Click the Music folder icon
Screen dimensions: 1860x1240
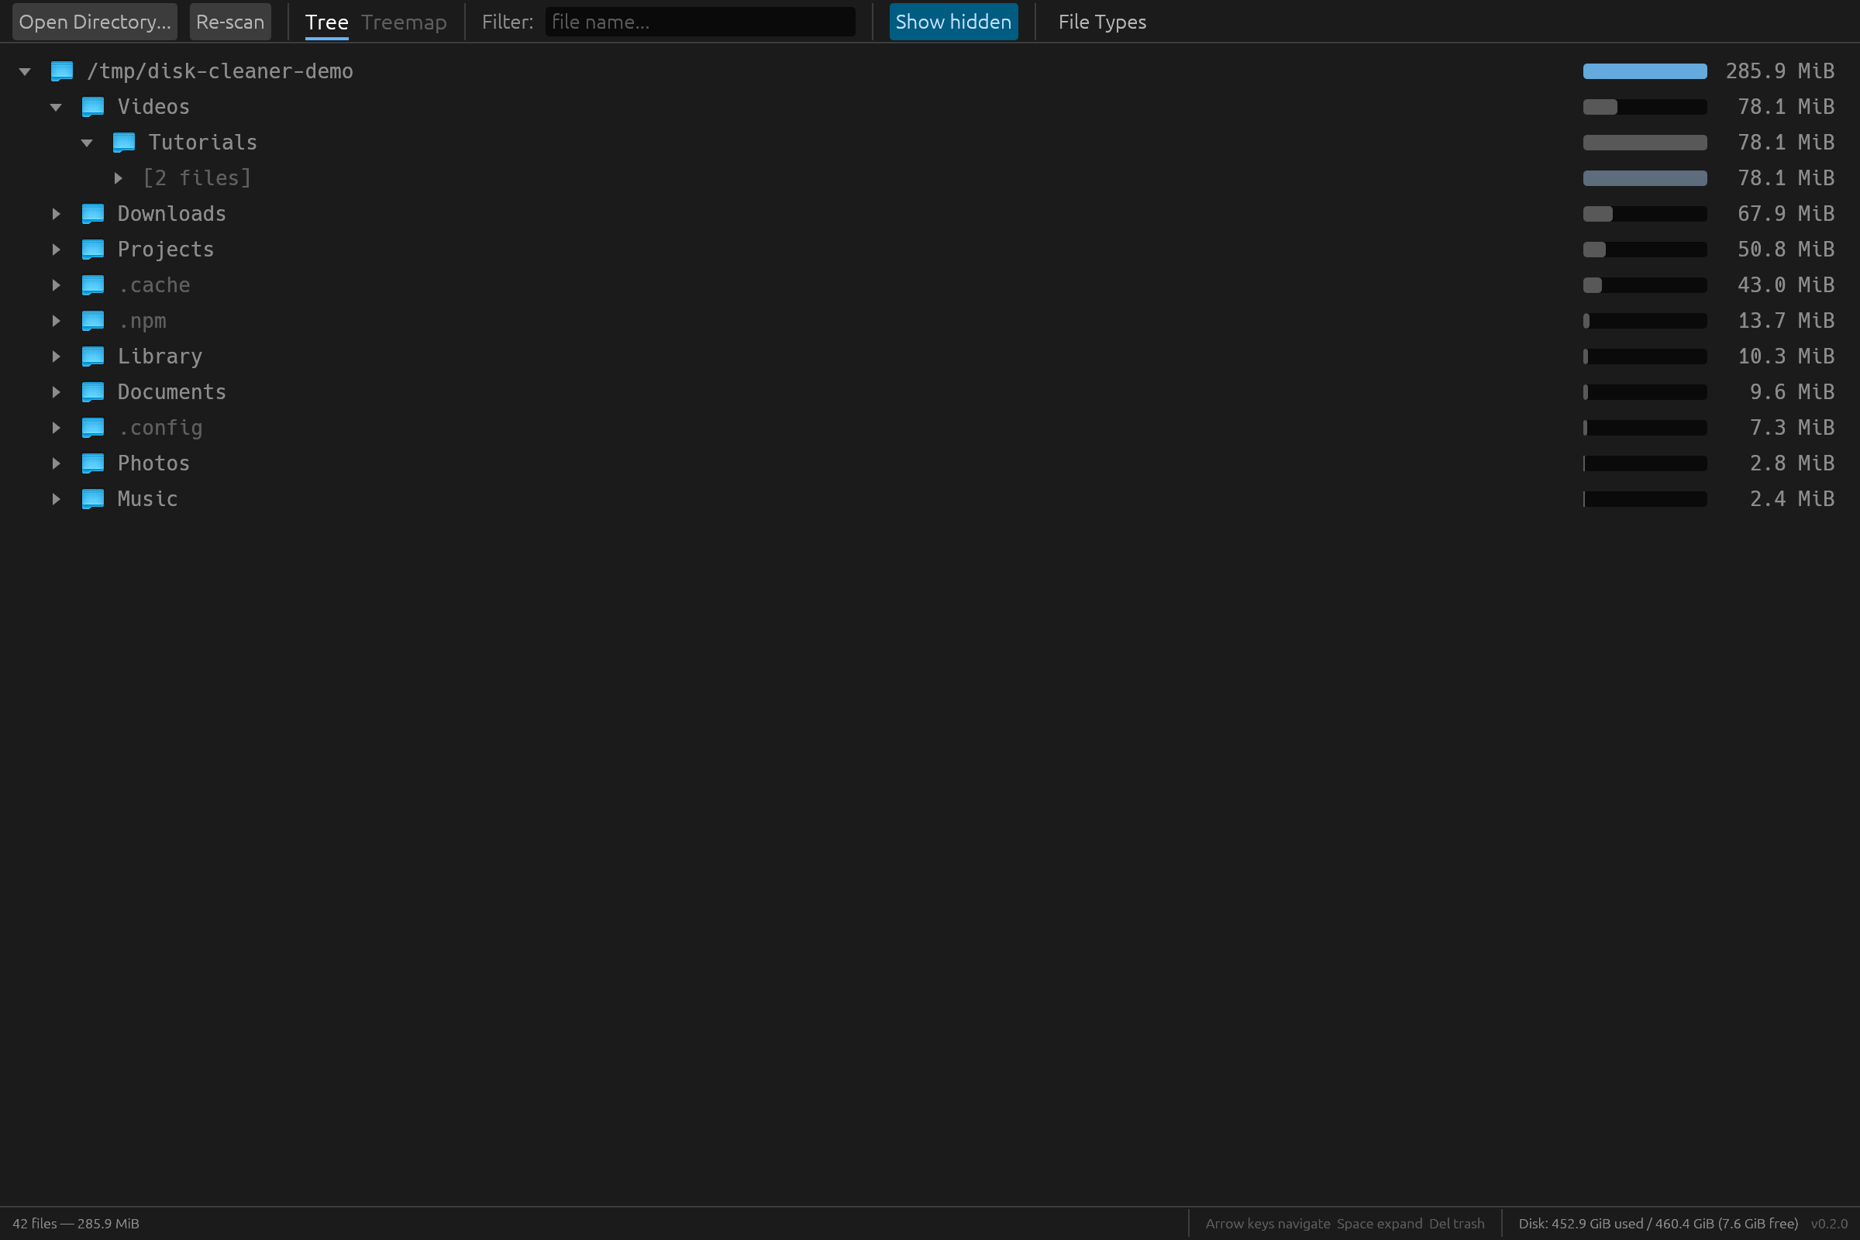pos(92,498)
